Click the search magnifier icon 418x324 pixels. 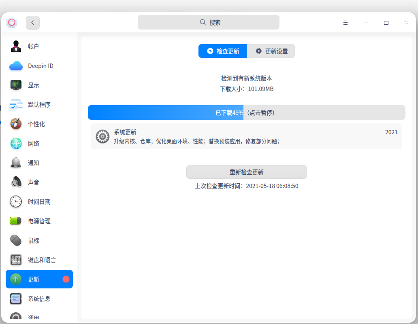coord(203,22)
